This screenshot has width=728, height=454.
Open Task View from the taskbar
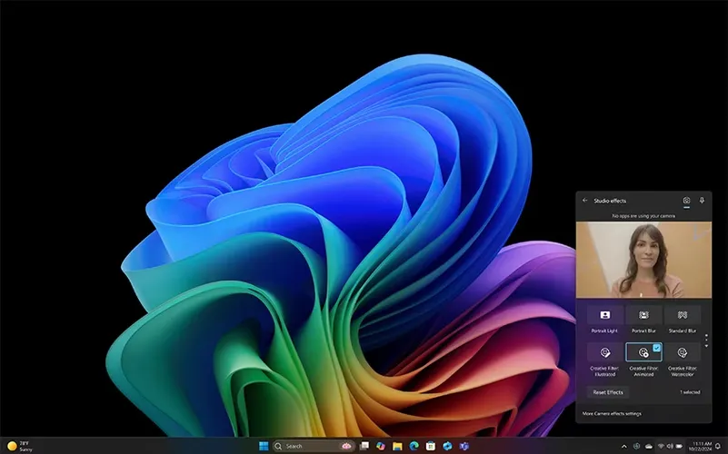364,446
